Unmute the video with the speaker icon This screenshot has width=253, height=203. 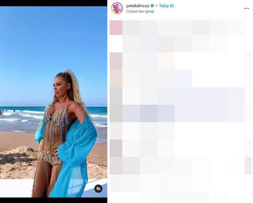pos(99,189)
